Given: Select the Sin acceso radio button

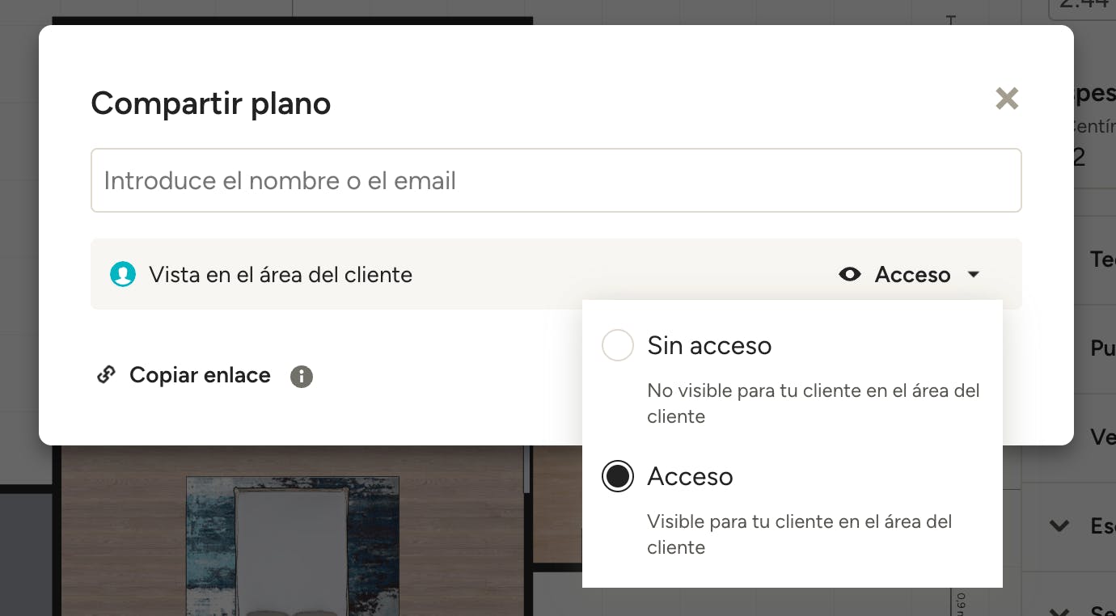Looking at the screenshot, I should point(618,345).
